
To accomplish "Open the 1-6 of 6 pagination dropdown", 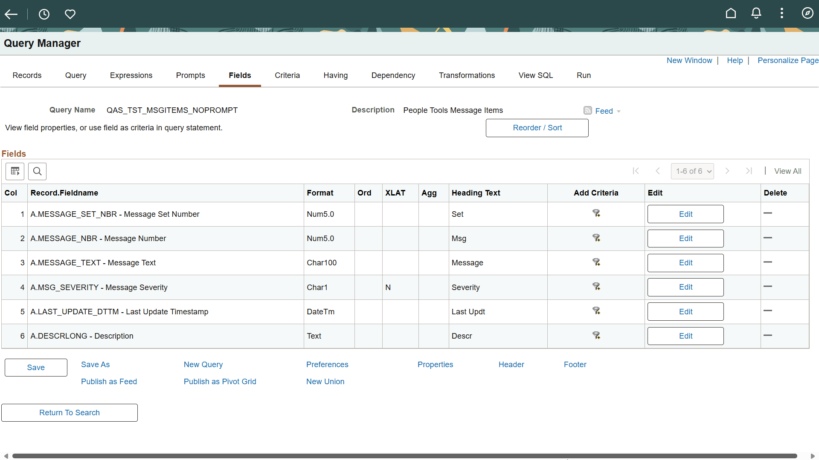I will click(692, 171).
